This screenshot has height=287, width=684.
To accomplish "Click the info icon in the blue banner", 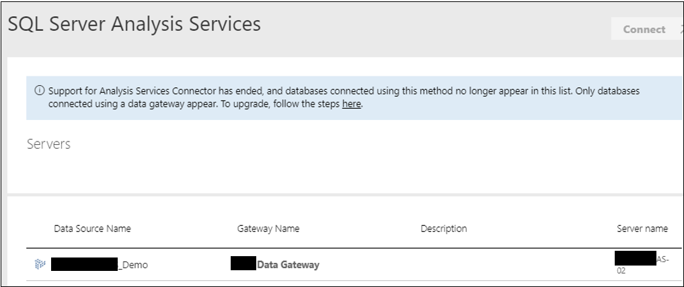I will pos(39,91).
